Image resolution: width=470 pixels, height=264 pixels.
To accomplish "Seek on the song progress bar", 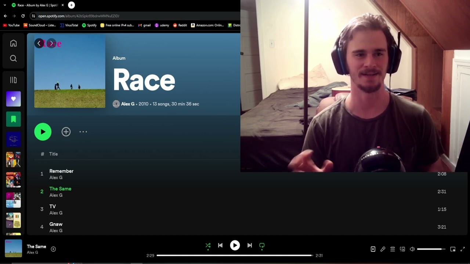I will (x=235, y=255).
